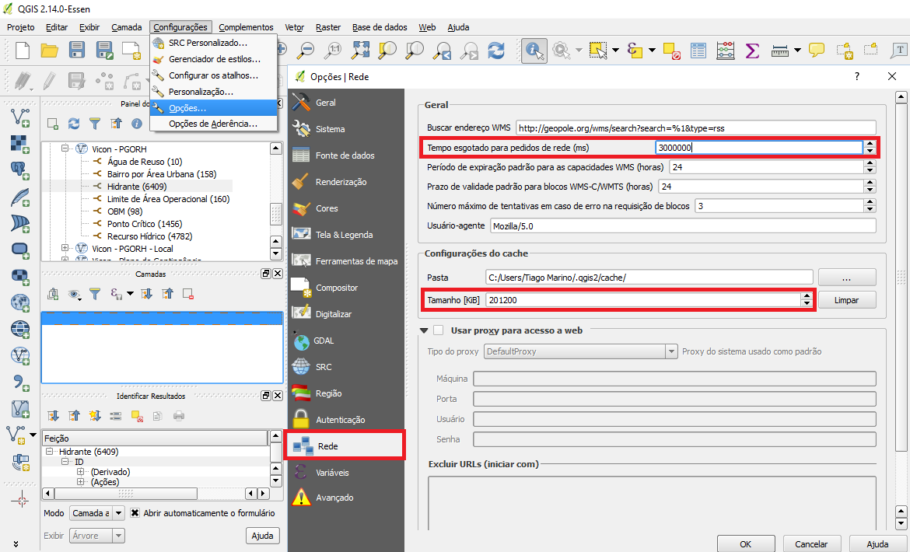910x552 pixels.
Task: Open the Complementos menu
Action: pos(246,27)
